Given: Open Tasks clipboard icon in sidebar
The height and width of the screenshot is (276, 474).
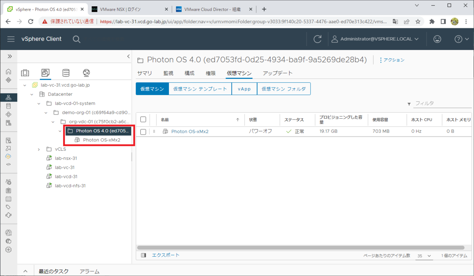Looking at the screenshot, I should [9, 190].
